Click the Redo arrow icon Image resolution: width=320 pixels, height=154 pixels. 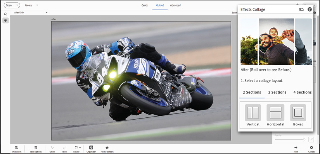(64, 147)
